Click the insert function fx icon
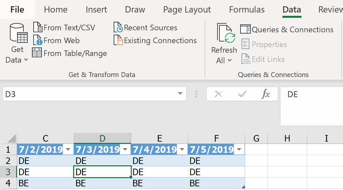 pyautogui.click(x=266, y=95)
